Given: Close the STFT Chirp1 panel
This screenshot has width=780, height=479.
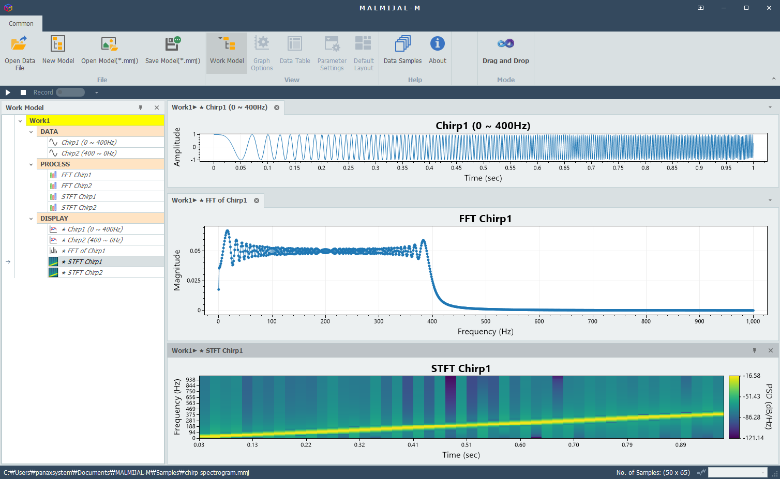Looking at the screenshot, I should click(x=771, y=350).
